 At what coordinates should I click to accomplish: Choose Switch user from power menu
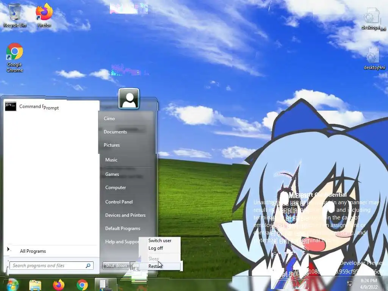[160, 241]
